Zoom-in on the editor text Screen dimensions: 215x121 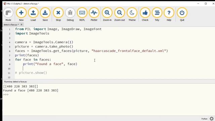point(107,14)
